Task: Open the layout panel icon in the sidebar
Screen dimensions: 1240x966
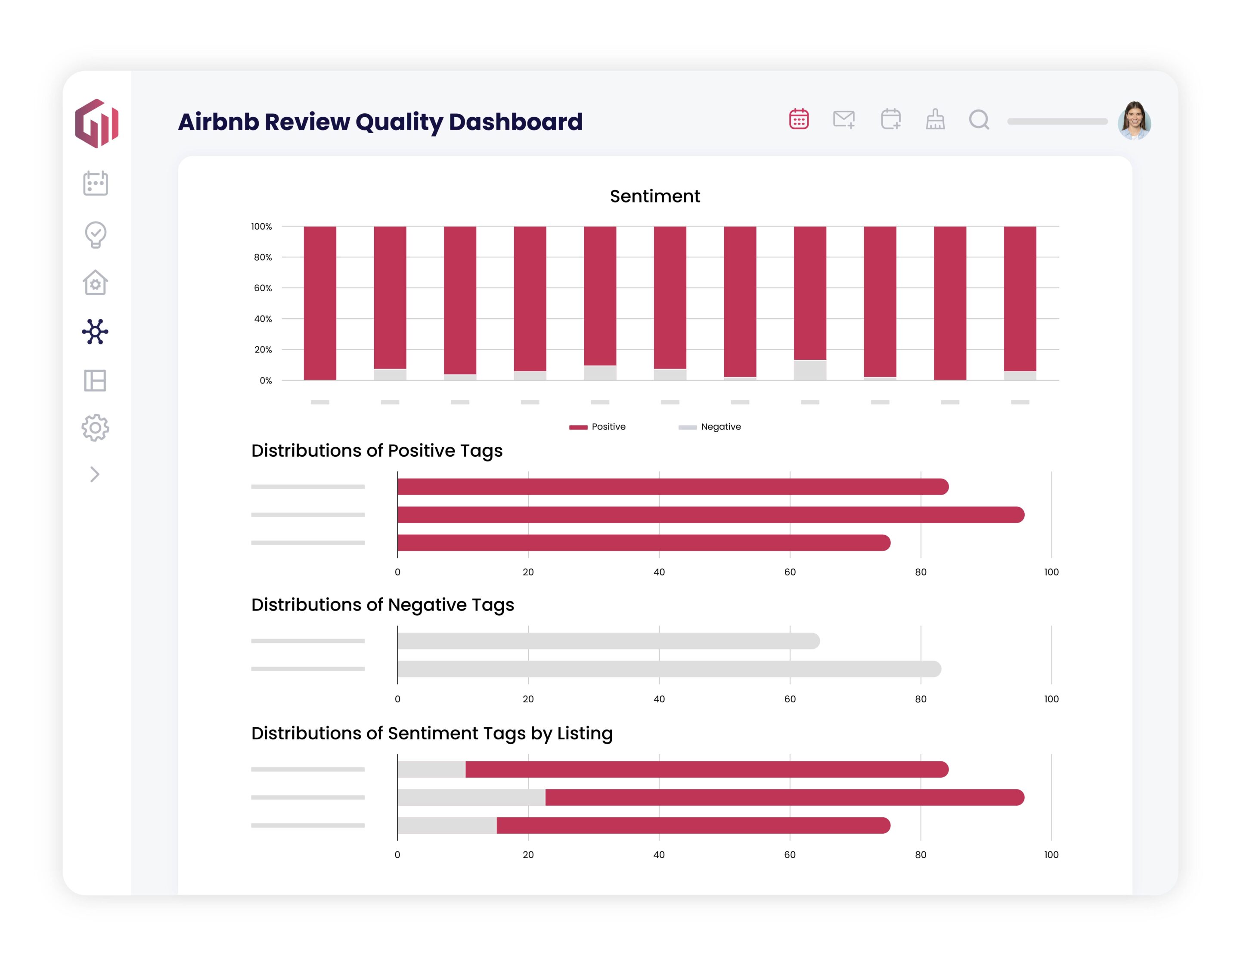Action: (x=95, y=380)
